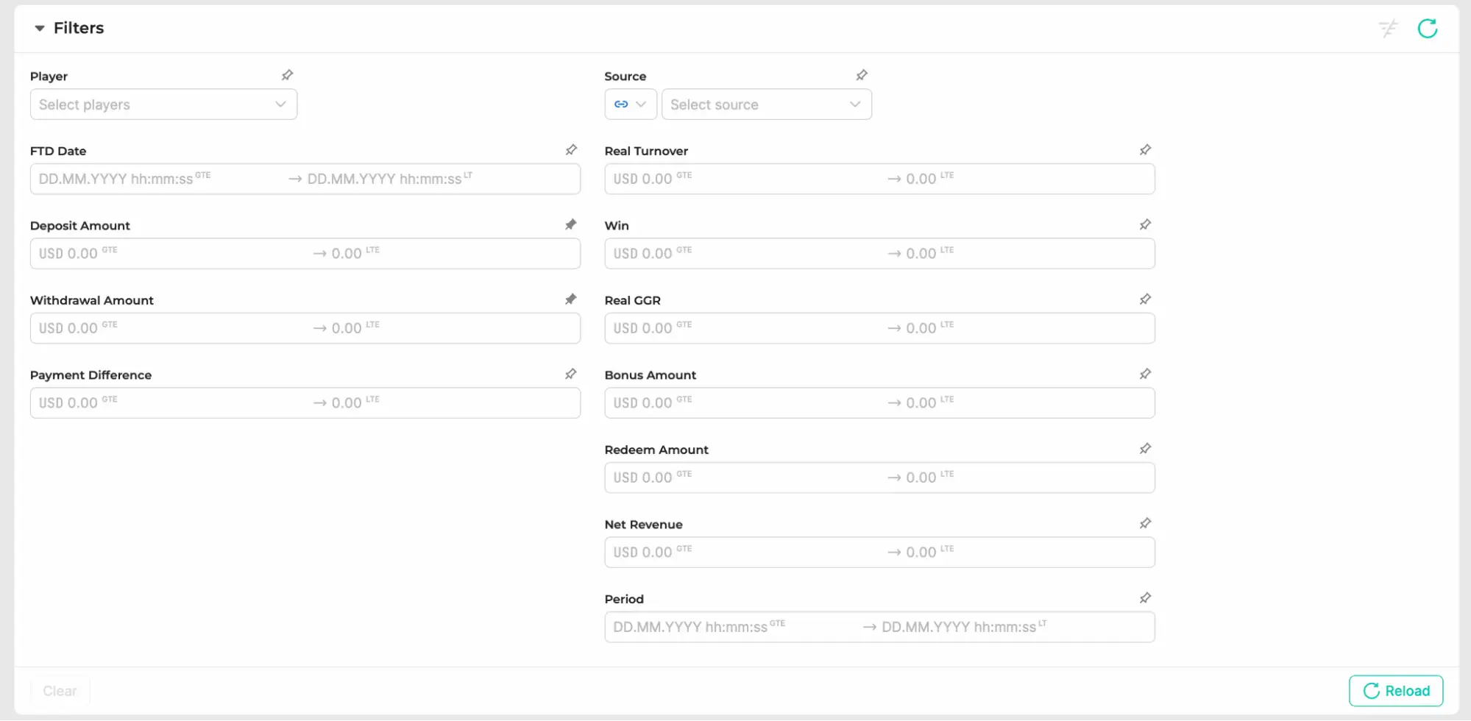Focus the Period end date field
The height and width of the screenshot is (721, 1471).
1016,627
